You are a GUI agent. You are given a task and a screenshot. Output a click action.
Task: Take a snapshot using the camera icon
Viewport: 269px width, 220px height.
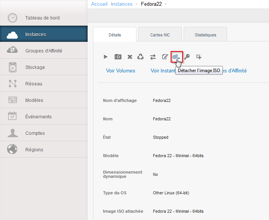[x=118, y=57]
